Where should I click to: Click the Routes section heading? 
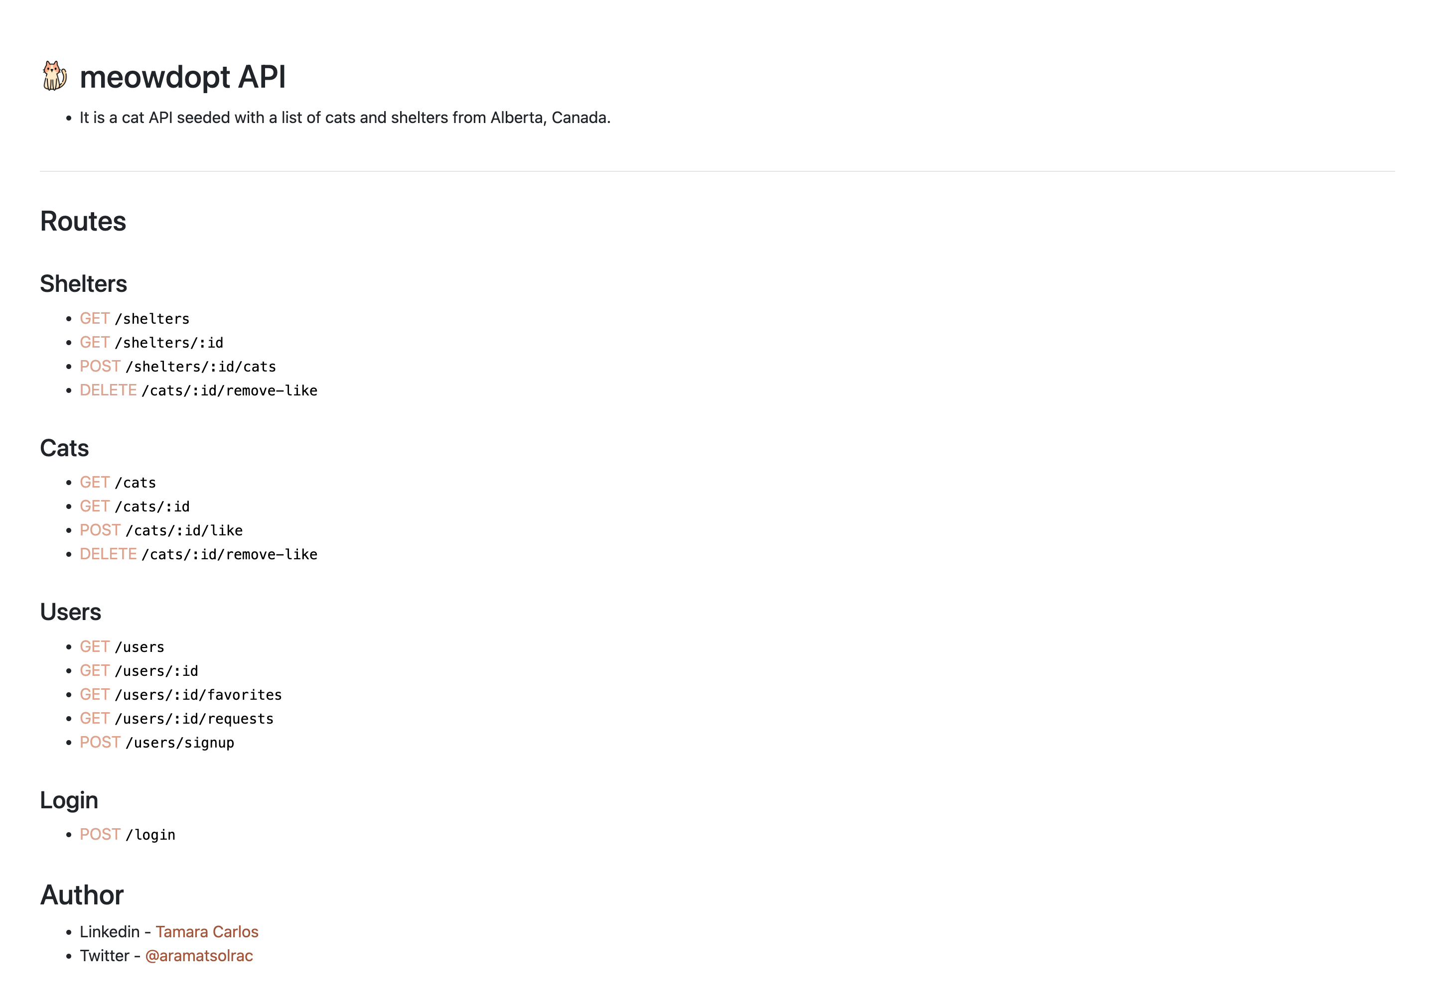pyautogui.click(x=83, y=222)
